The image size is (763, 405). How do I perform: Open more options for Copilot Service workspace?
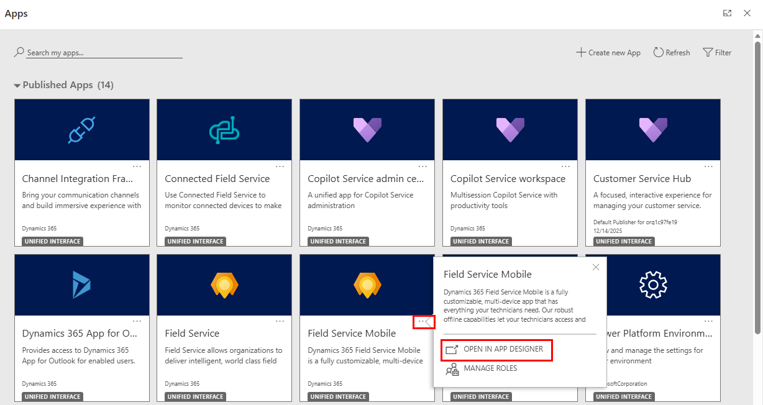pyautogui.click(x=566, y=166)
